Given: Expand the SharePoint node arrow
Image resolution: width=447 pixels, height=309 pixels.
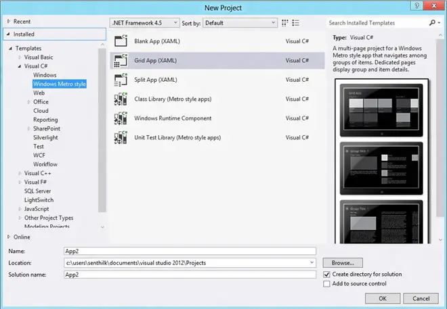Looking at the screenshot, I should [x=29, y=128].
